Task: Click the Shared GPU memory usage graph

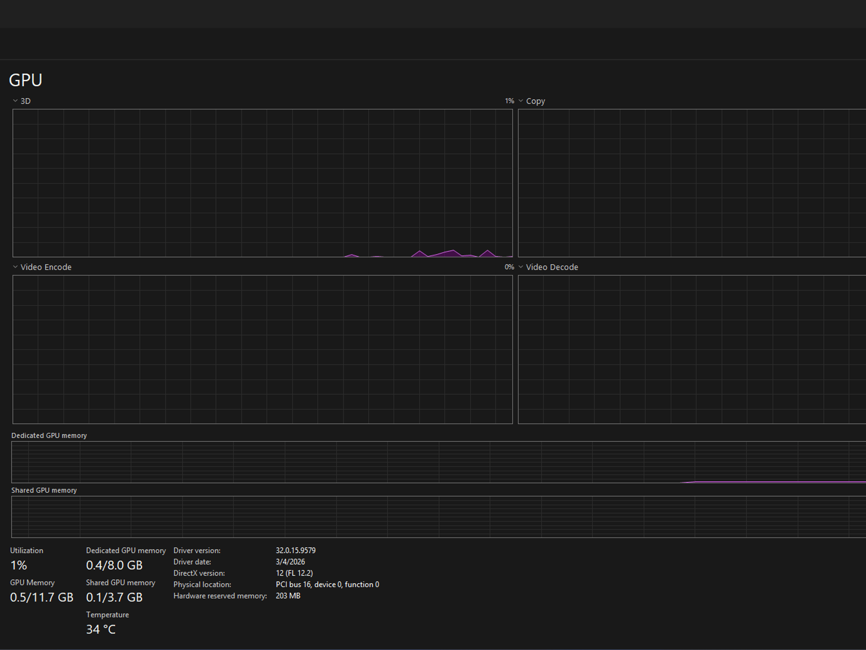Action: click(x=438, y=517)
